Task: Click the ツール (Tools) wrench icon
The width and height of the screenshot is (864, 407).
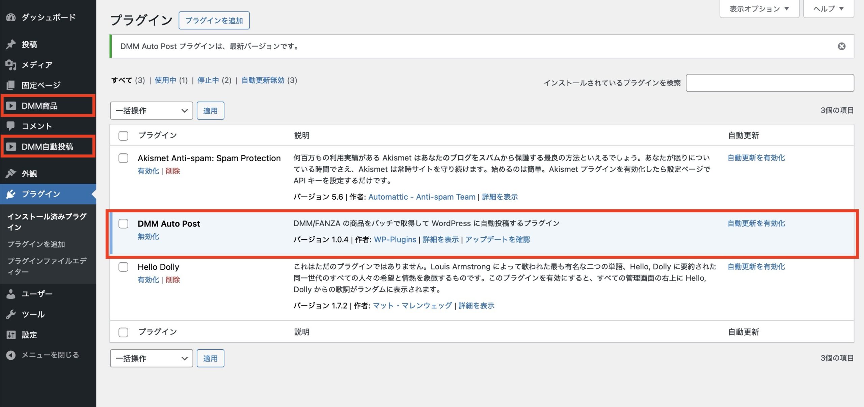Action: click(x=11, y=314)
